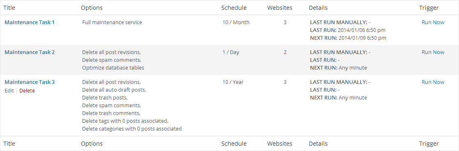The height and width of the screenshot is (151, 459).
Task: Run Maintenance Task 2 now
Action: pos(433,52)
